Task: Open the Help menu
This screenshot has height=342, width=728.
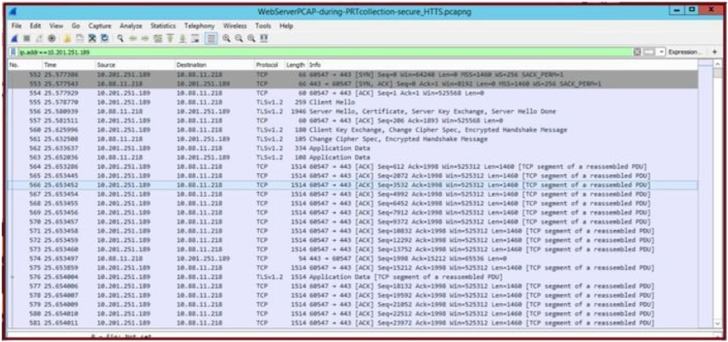Action: 286,26
